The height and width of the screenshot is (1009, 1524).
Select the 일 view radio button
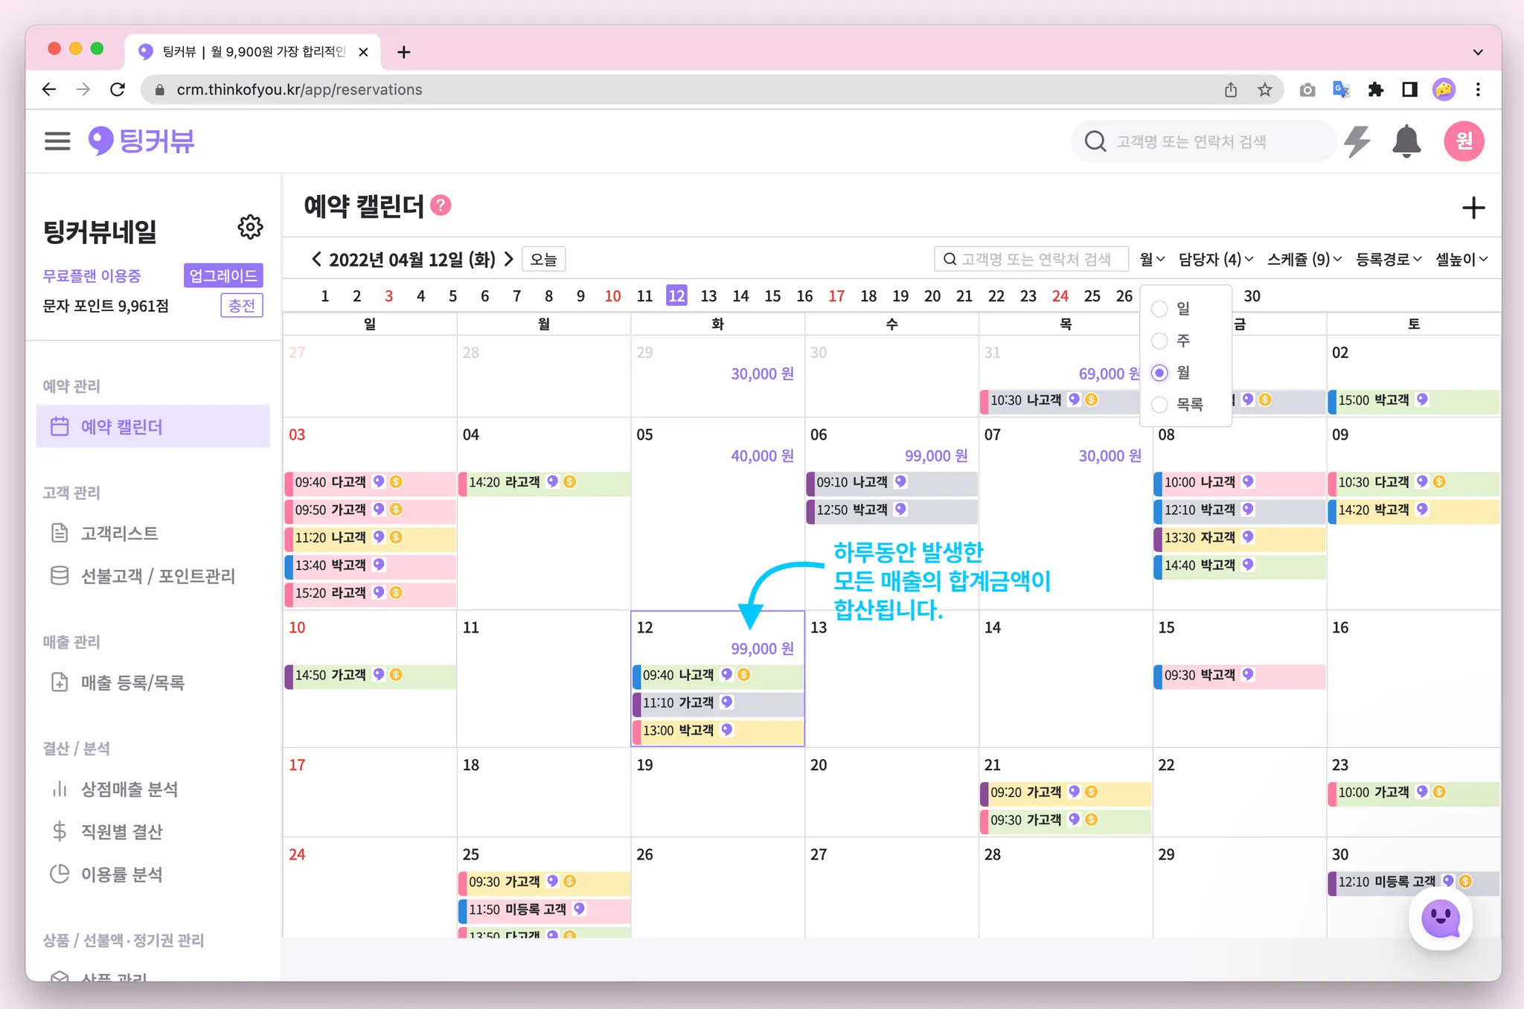click(x=1159, y=309)
